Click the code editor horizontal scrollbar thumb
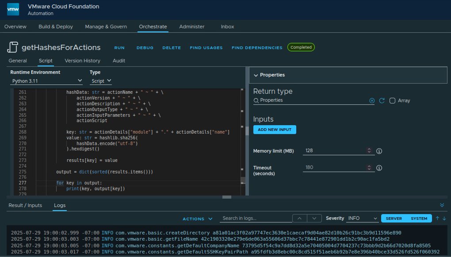The height and width of the screenshot is (257, 451). tap(227, 197)
